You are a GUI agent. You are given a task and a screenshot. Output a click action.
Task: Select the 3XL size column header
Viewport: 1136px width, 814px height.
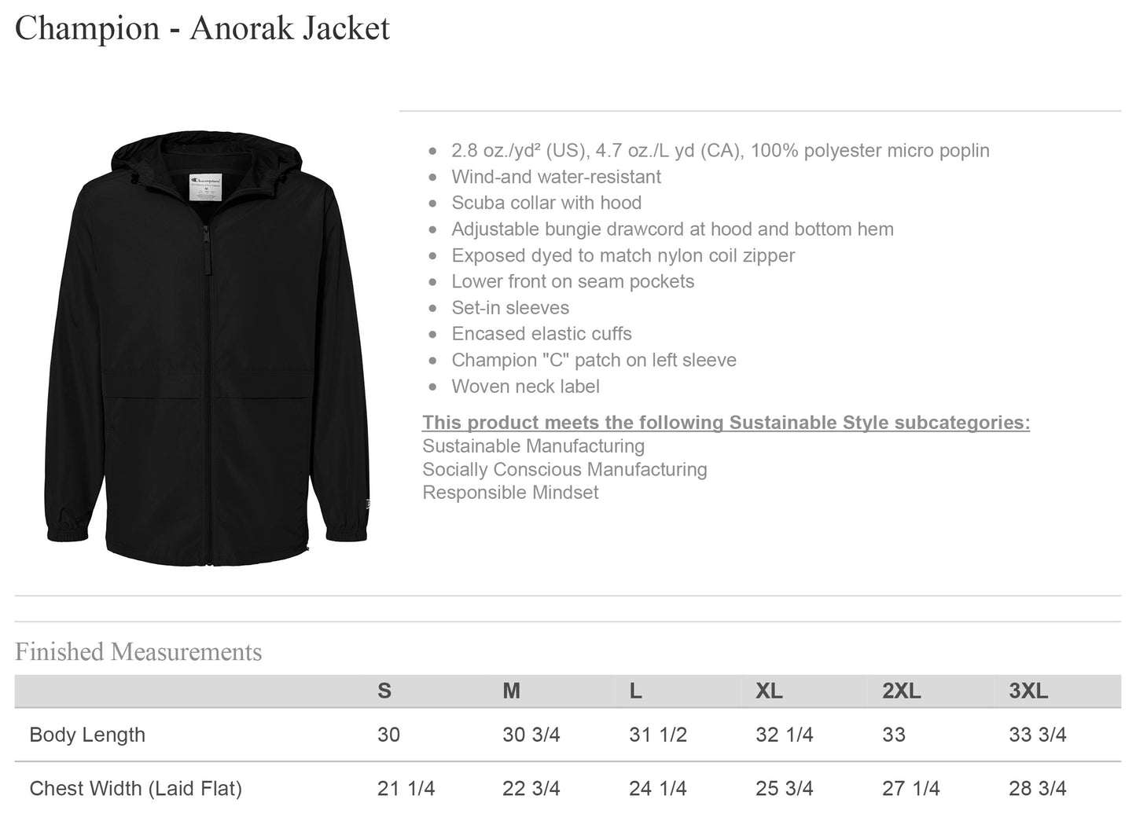[1028, 691]
